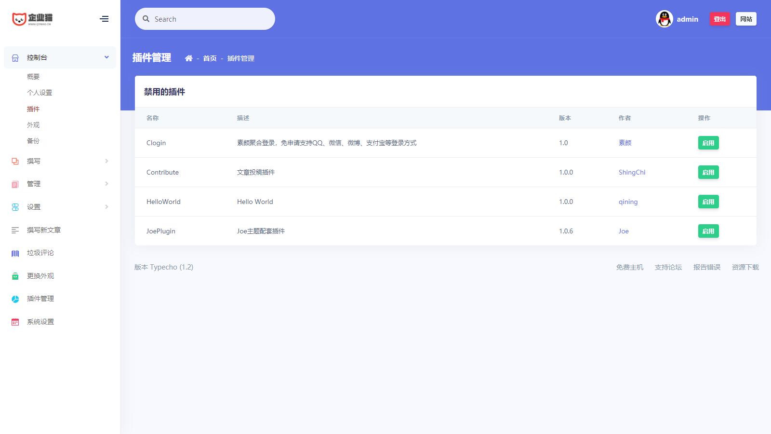Click the 插件管理 pie chart icon
Viewport: 771px width, 434px height.
(15, 299)
